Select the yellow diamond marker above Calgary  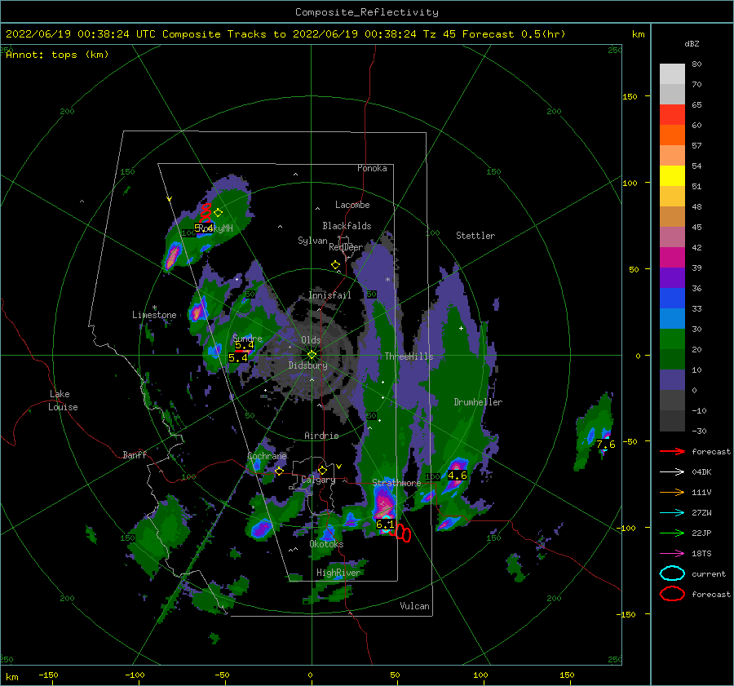(x=322, y=470)
